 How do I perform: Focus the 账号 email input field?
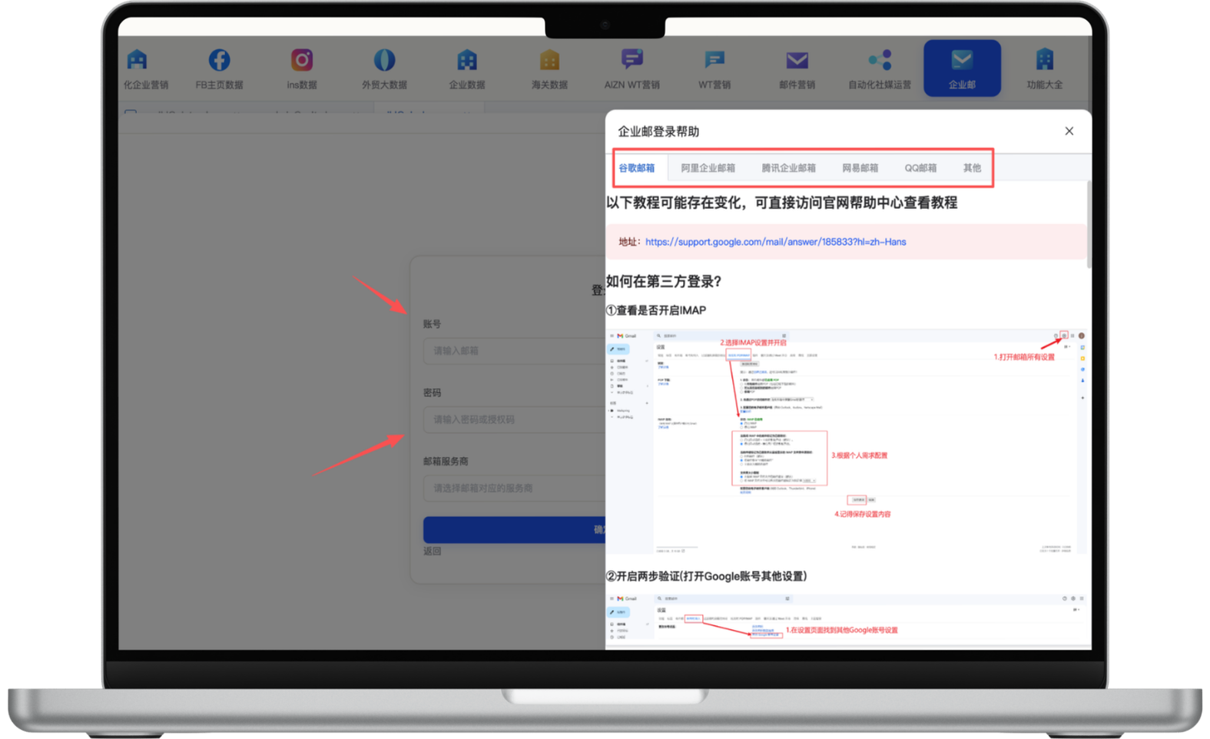click(514, 351)
